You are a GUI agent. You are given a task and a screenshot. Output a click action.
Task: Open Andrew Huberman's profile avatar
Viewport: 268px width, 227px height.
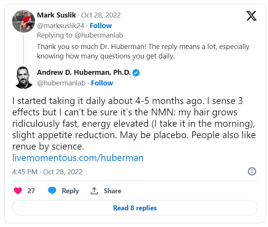point(24,78)
